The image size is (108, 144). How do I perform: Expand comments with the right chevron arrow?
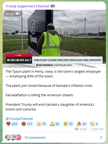tap(101, 137)
